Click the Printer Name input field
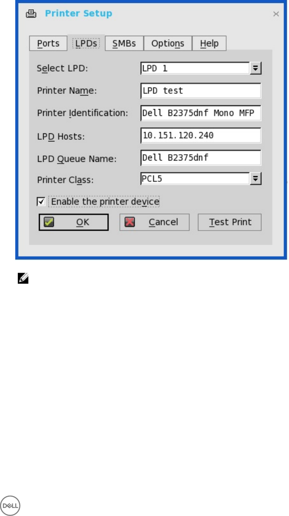 tap(201, 90)
